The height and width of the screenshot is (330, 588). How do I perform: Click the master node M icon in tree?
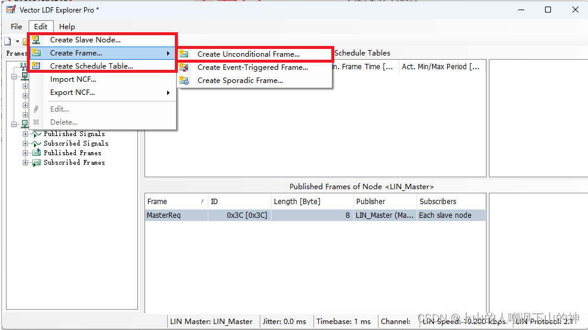(x=24, y=76)
